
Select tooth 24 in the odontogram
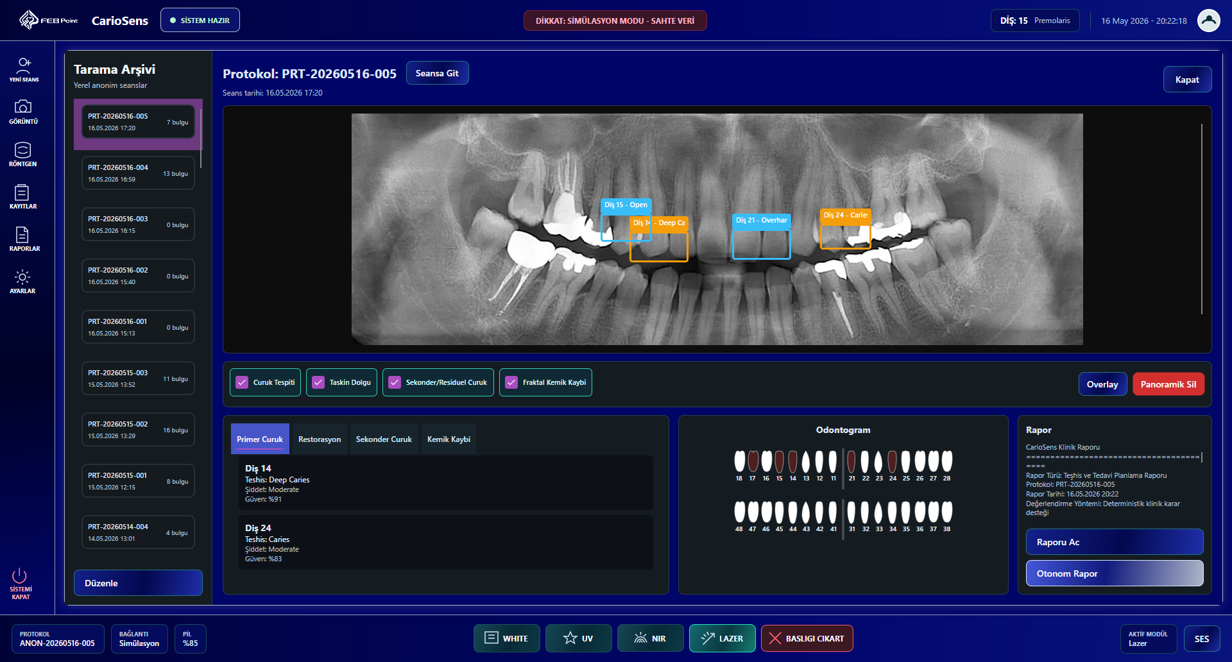pyautogui.click(x=893, y=464)
